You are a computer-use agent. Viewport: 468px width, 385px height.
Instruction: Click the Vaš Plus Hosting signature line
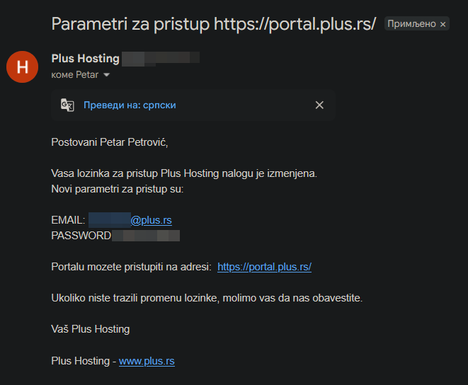coord(91,329)
